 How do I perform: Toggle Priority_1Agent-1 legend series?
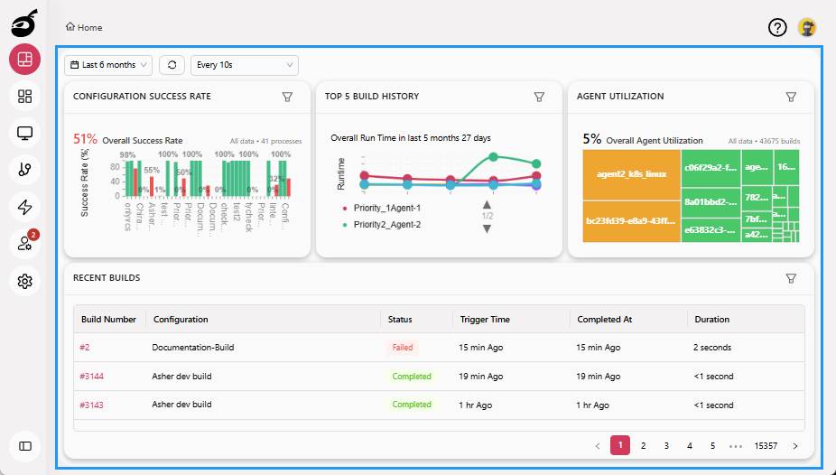point(386,209)
